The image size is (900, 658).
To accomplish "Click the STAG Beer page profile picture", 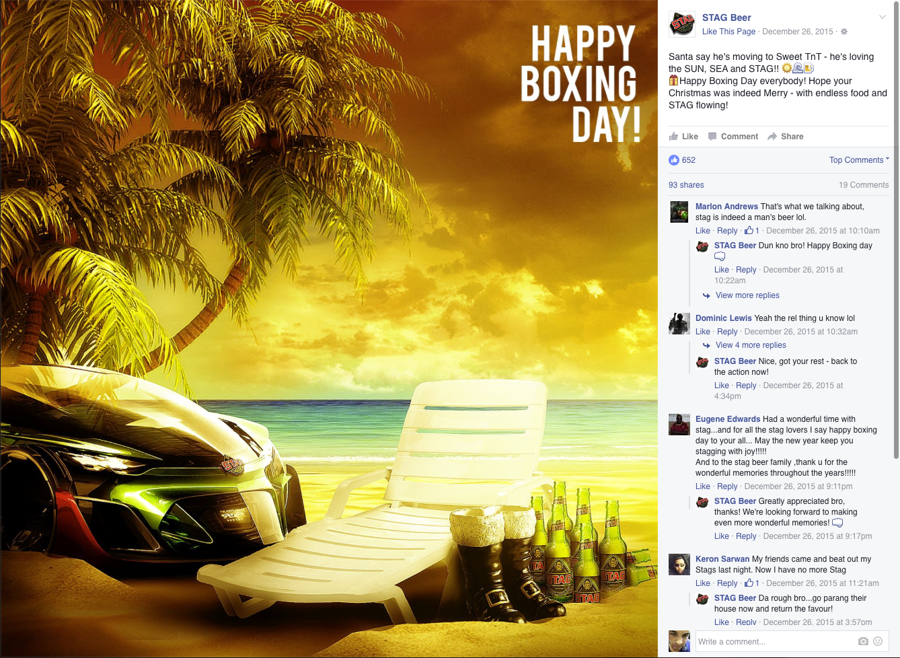I will pos(682,24).
